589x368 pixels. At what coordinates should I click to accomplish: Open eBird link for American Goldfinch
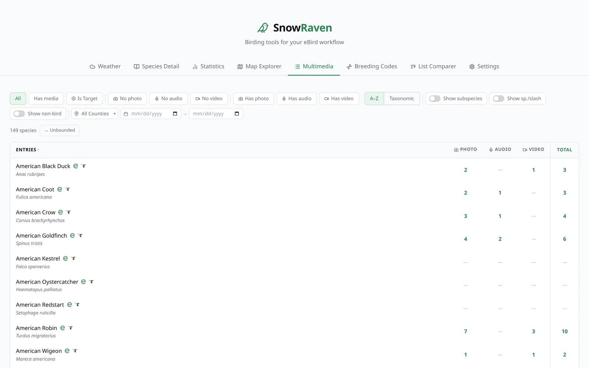pyautogui.click(x=73, y=236)
